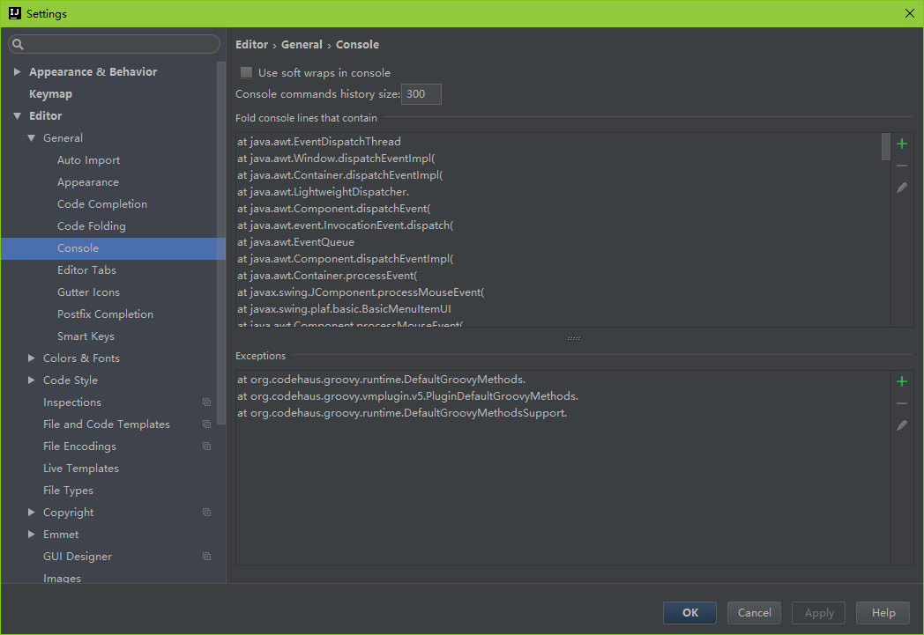Collapse the Editor tree section
The image size is (924, 635).
(x=17, y=116)
